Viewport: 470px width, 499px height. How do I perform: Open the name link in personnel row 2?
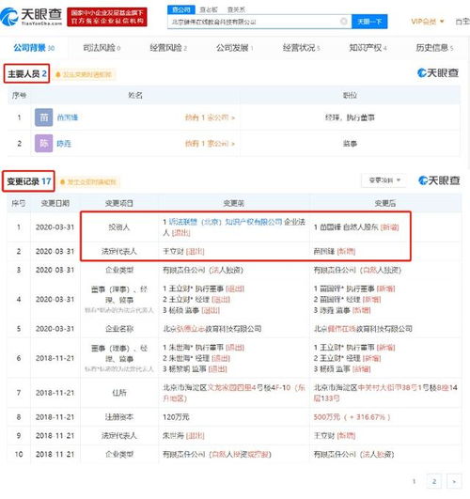click(64, 144)
